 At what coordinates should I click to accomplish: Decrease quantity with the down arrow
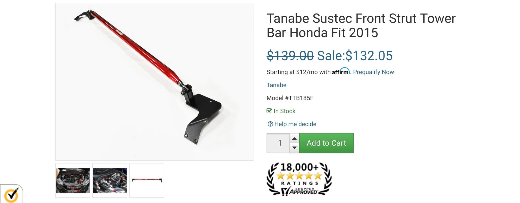pos(295,148)
